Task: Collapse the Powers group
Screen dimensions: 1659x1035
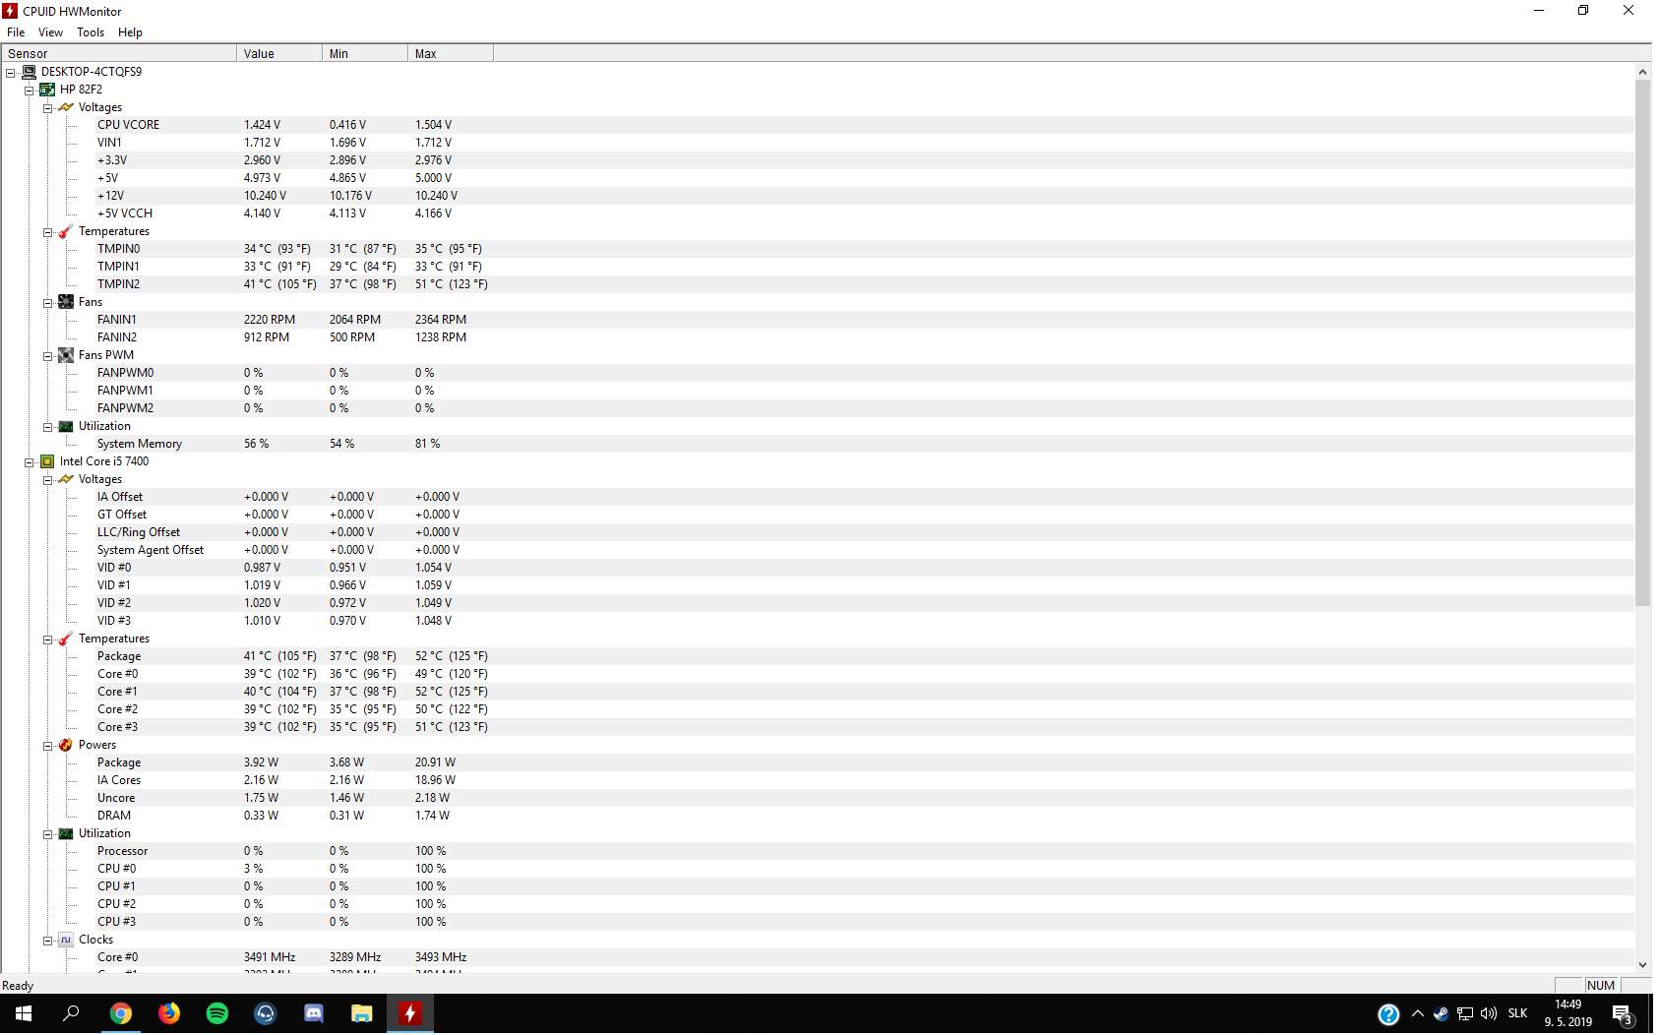Action: tap(47, 746)
